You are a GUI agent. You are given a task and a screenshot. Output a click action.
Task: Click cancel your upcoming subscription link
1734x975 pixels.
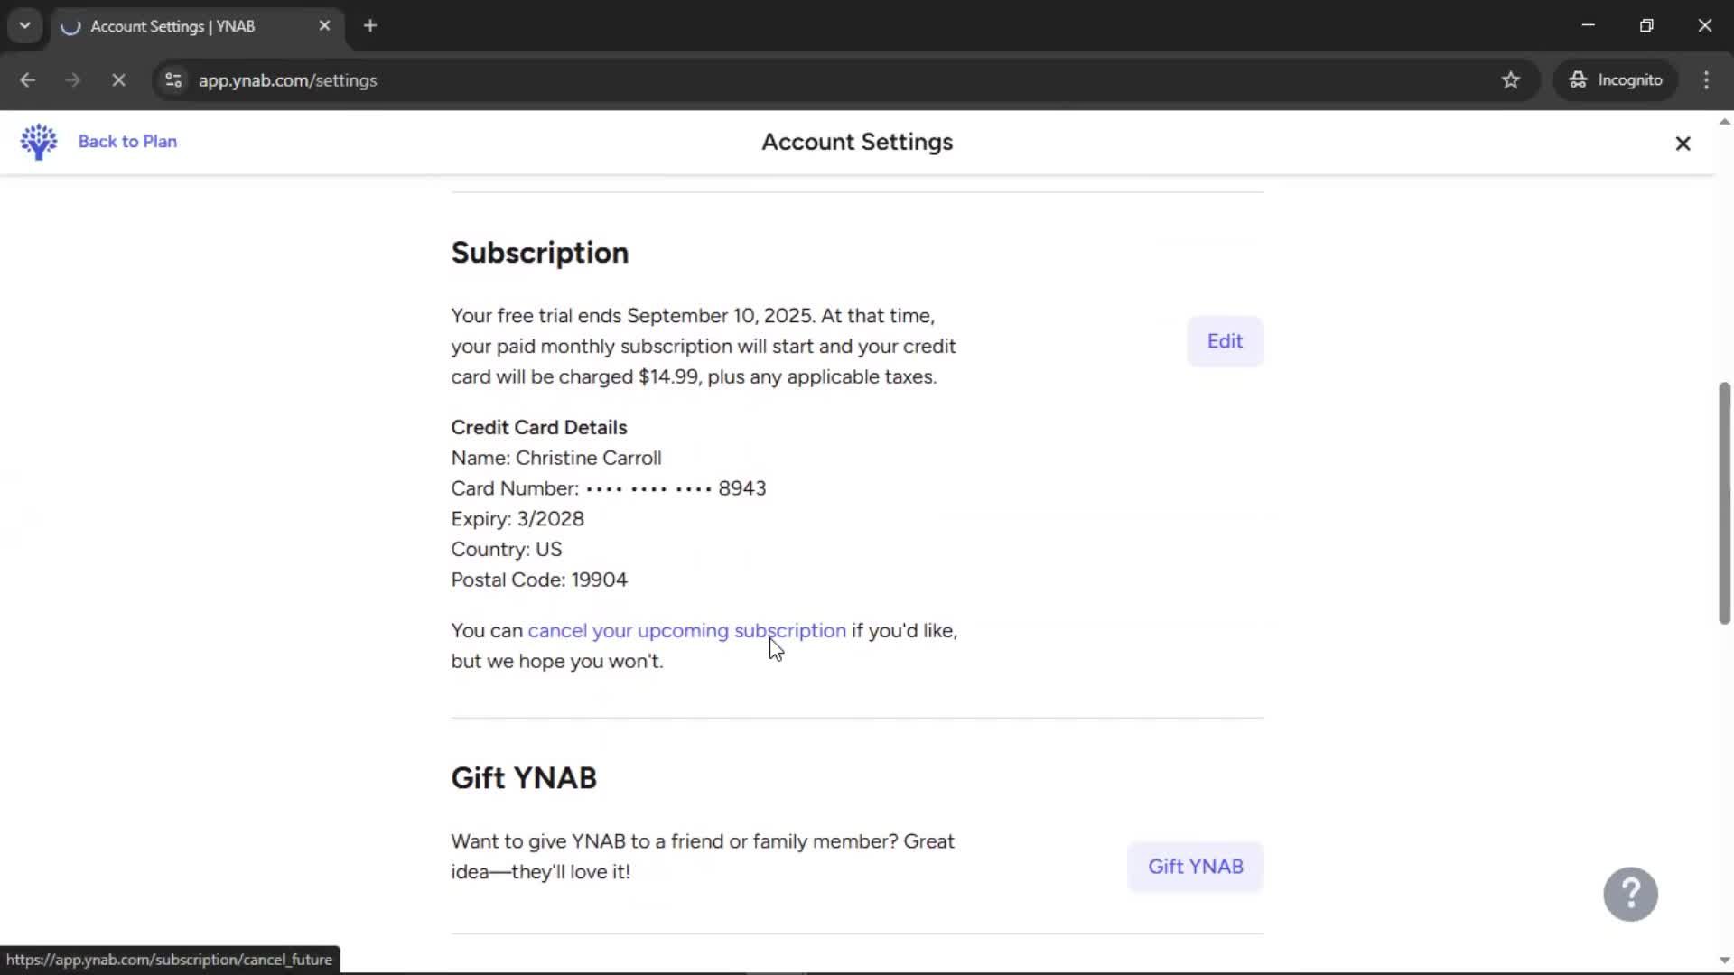[x=687, y=631]
